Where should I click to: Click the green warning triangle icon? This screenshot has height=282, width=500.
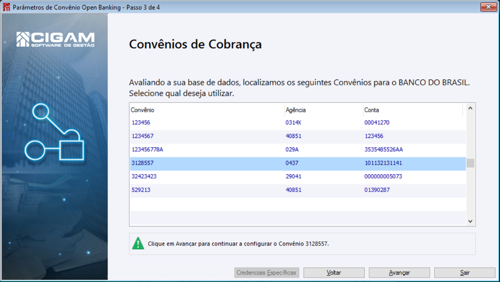(138, 243)
